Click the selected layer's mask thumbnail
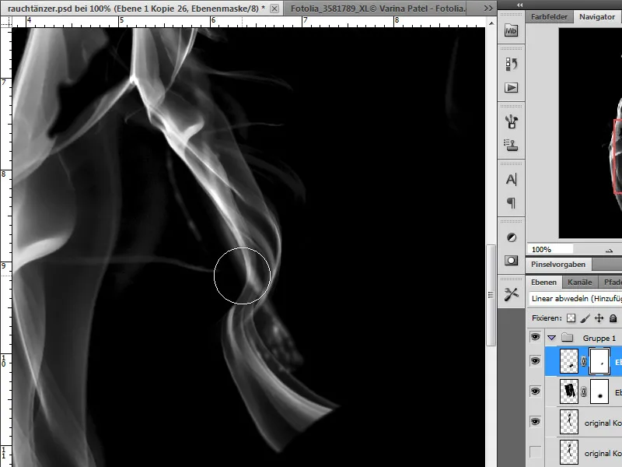This screenshot has width=622, height=467. point(600,360)
